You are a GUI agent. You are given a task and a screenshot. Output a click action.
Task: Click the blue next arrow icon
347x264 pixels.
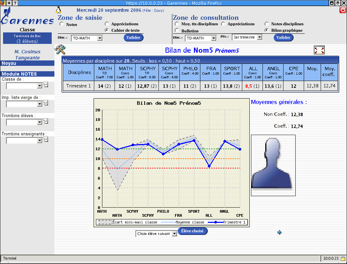279,232
